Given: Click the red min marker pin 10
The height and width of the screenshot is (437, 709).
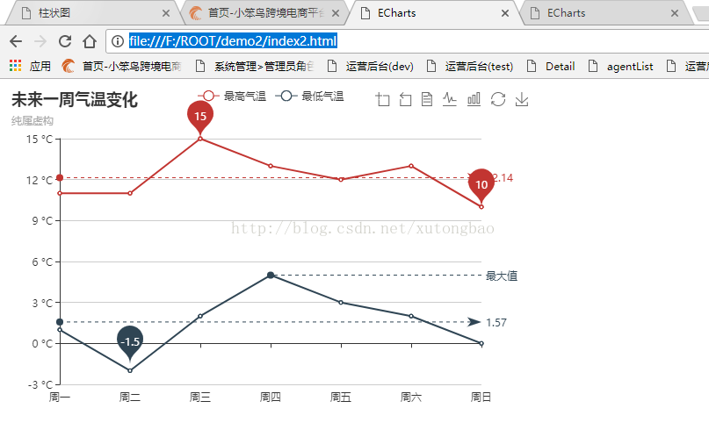Looking at the screenshot, I should pos(481,184).
